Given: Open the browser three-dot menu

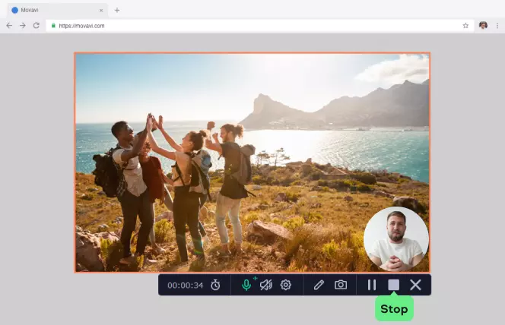Looking at the screenshot, I should pos(497,26).
